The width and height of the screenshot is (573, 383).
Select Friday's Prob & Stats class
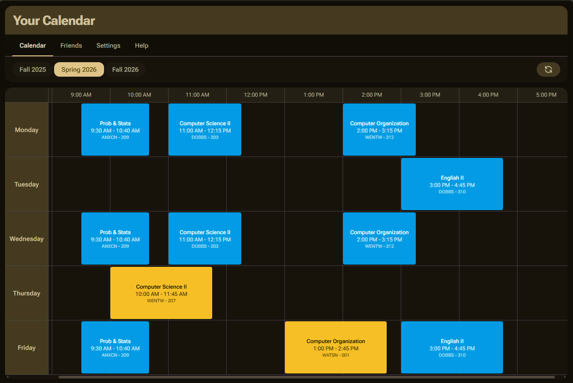coord(115,348)
